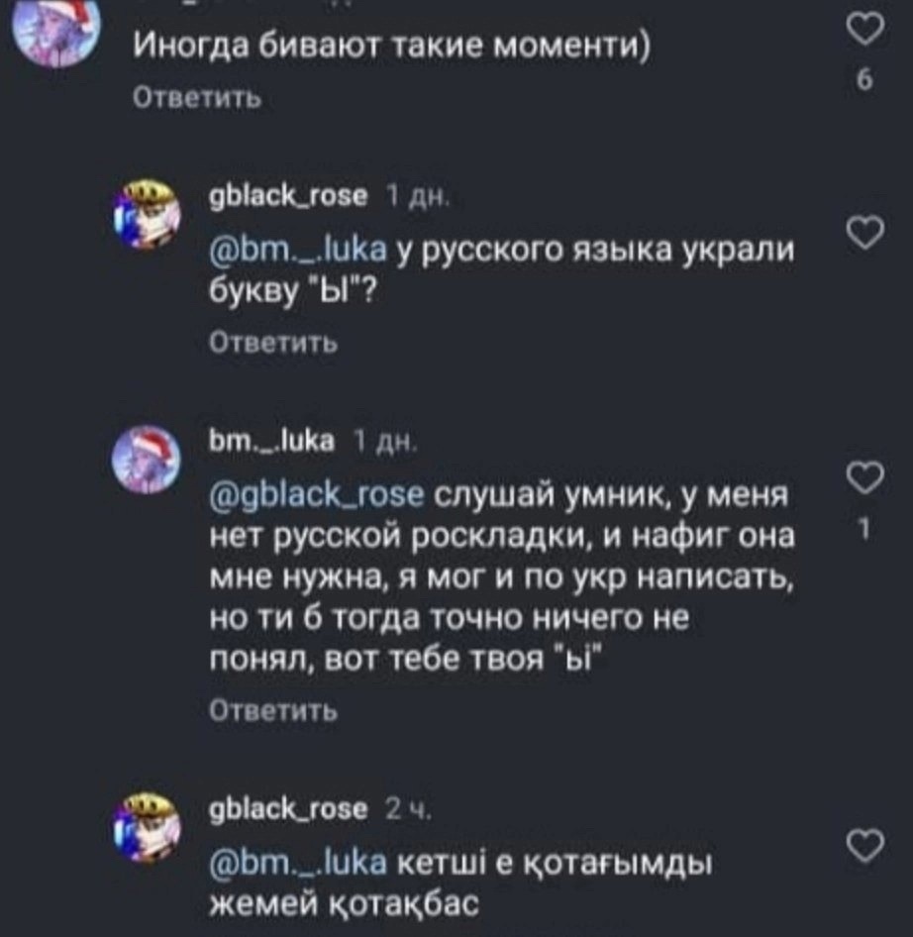Image resolution: width=913 pixels, height=937 pixels.
Task: Click "Ответить" under "Иногда бивают такие моменти"
Action: pyautogui.click(x=197, y=99)
